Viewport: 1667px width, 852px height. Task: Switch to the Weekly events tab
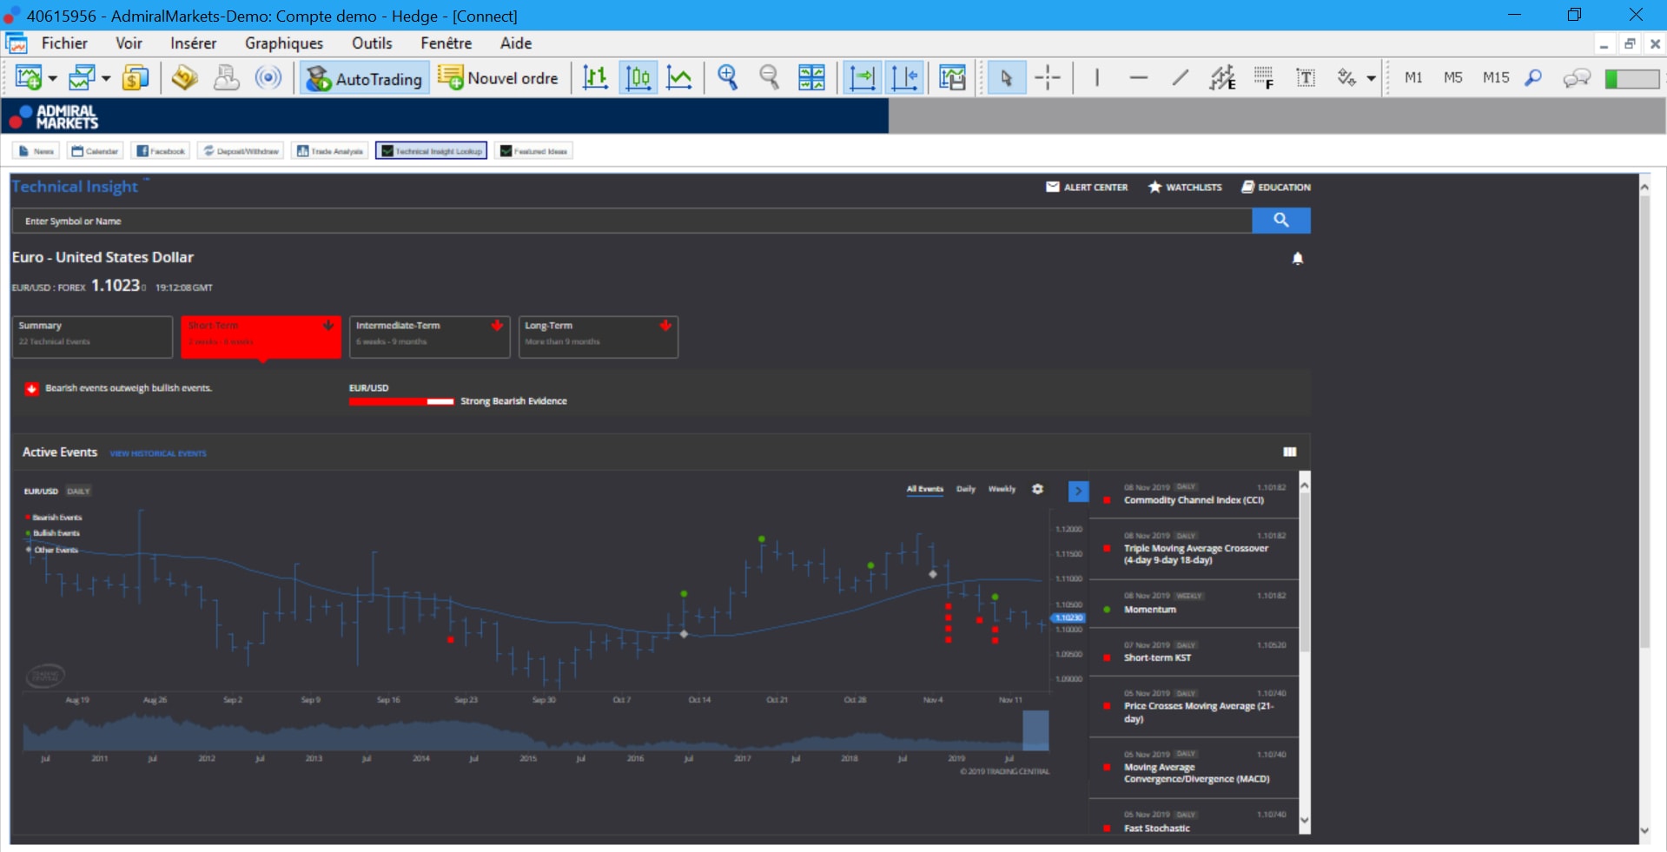coord(1001,489)
